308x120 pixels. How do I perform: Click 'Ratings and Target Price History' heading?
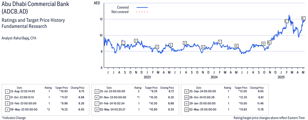click(x=33, y=20)
